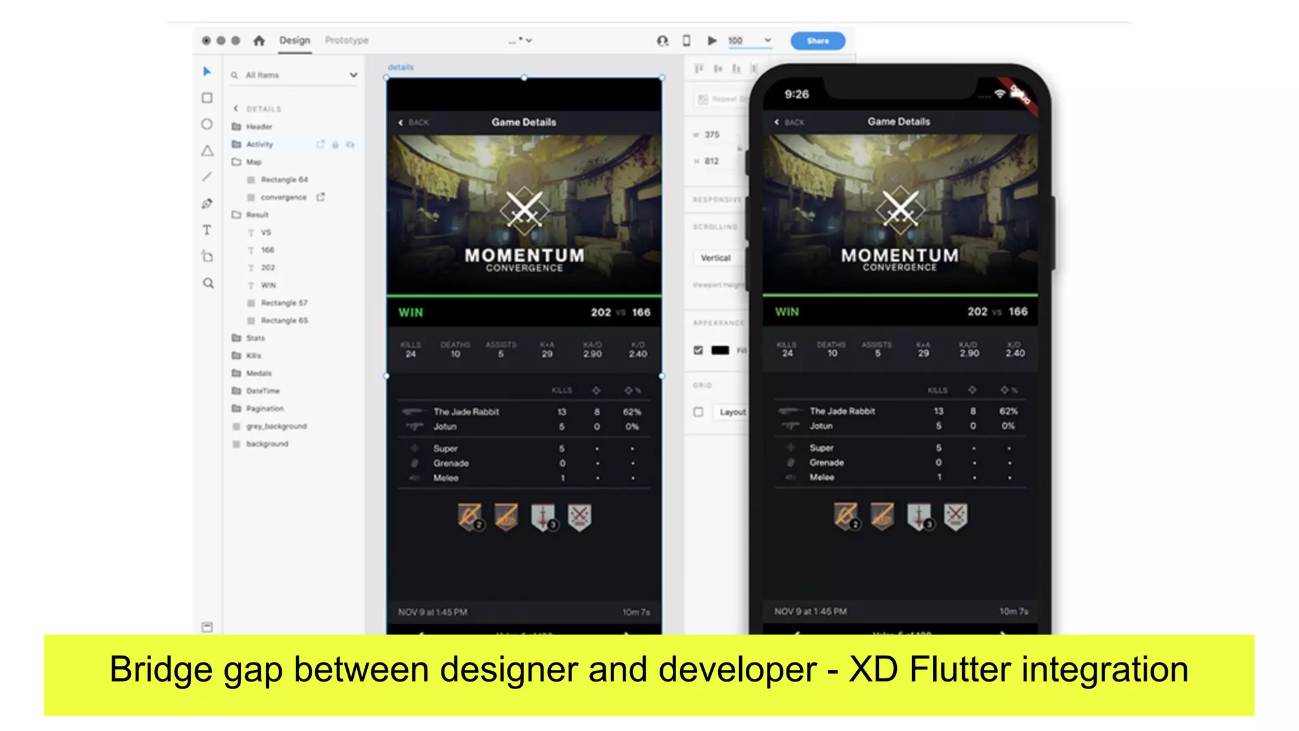This screenshot has height=731, width=1299.
Task: Toggle the lock on the Activity layer
Action: click(335, 145)
